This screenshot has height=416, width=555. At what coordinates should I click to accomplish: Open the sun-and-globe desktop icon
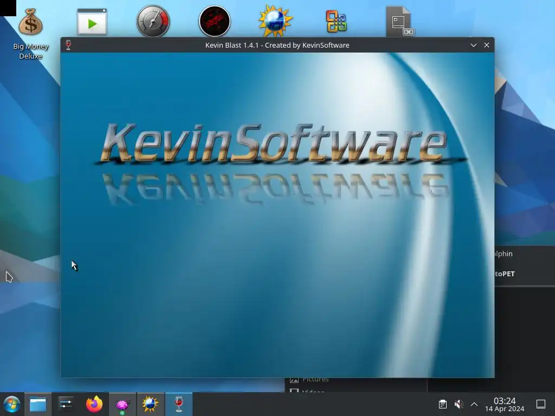(275, 21)
